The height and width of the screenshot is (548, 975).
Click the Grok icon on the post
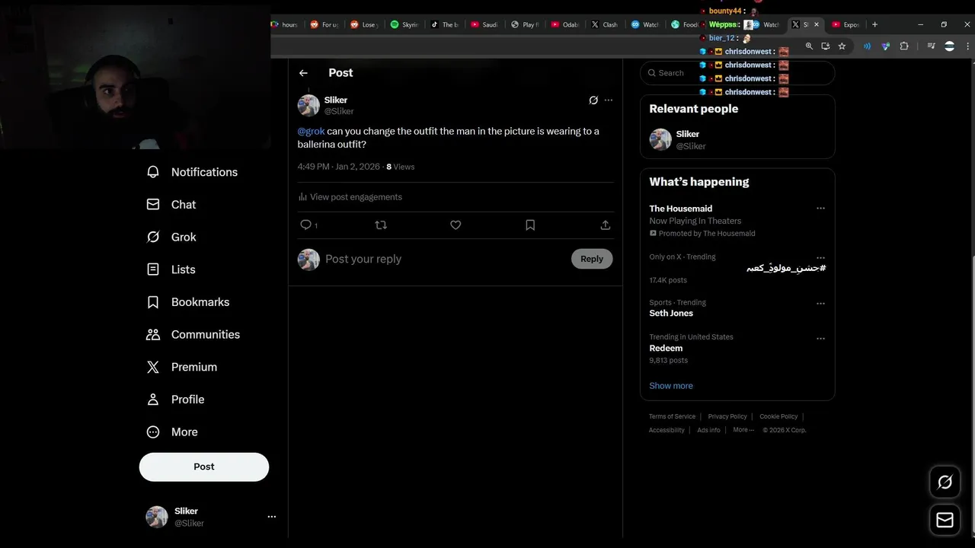[593, 100]
